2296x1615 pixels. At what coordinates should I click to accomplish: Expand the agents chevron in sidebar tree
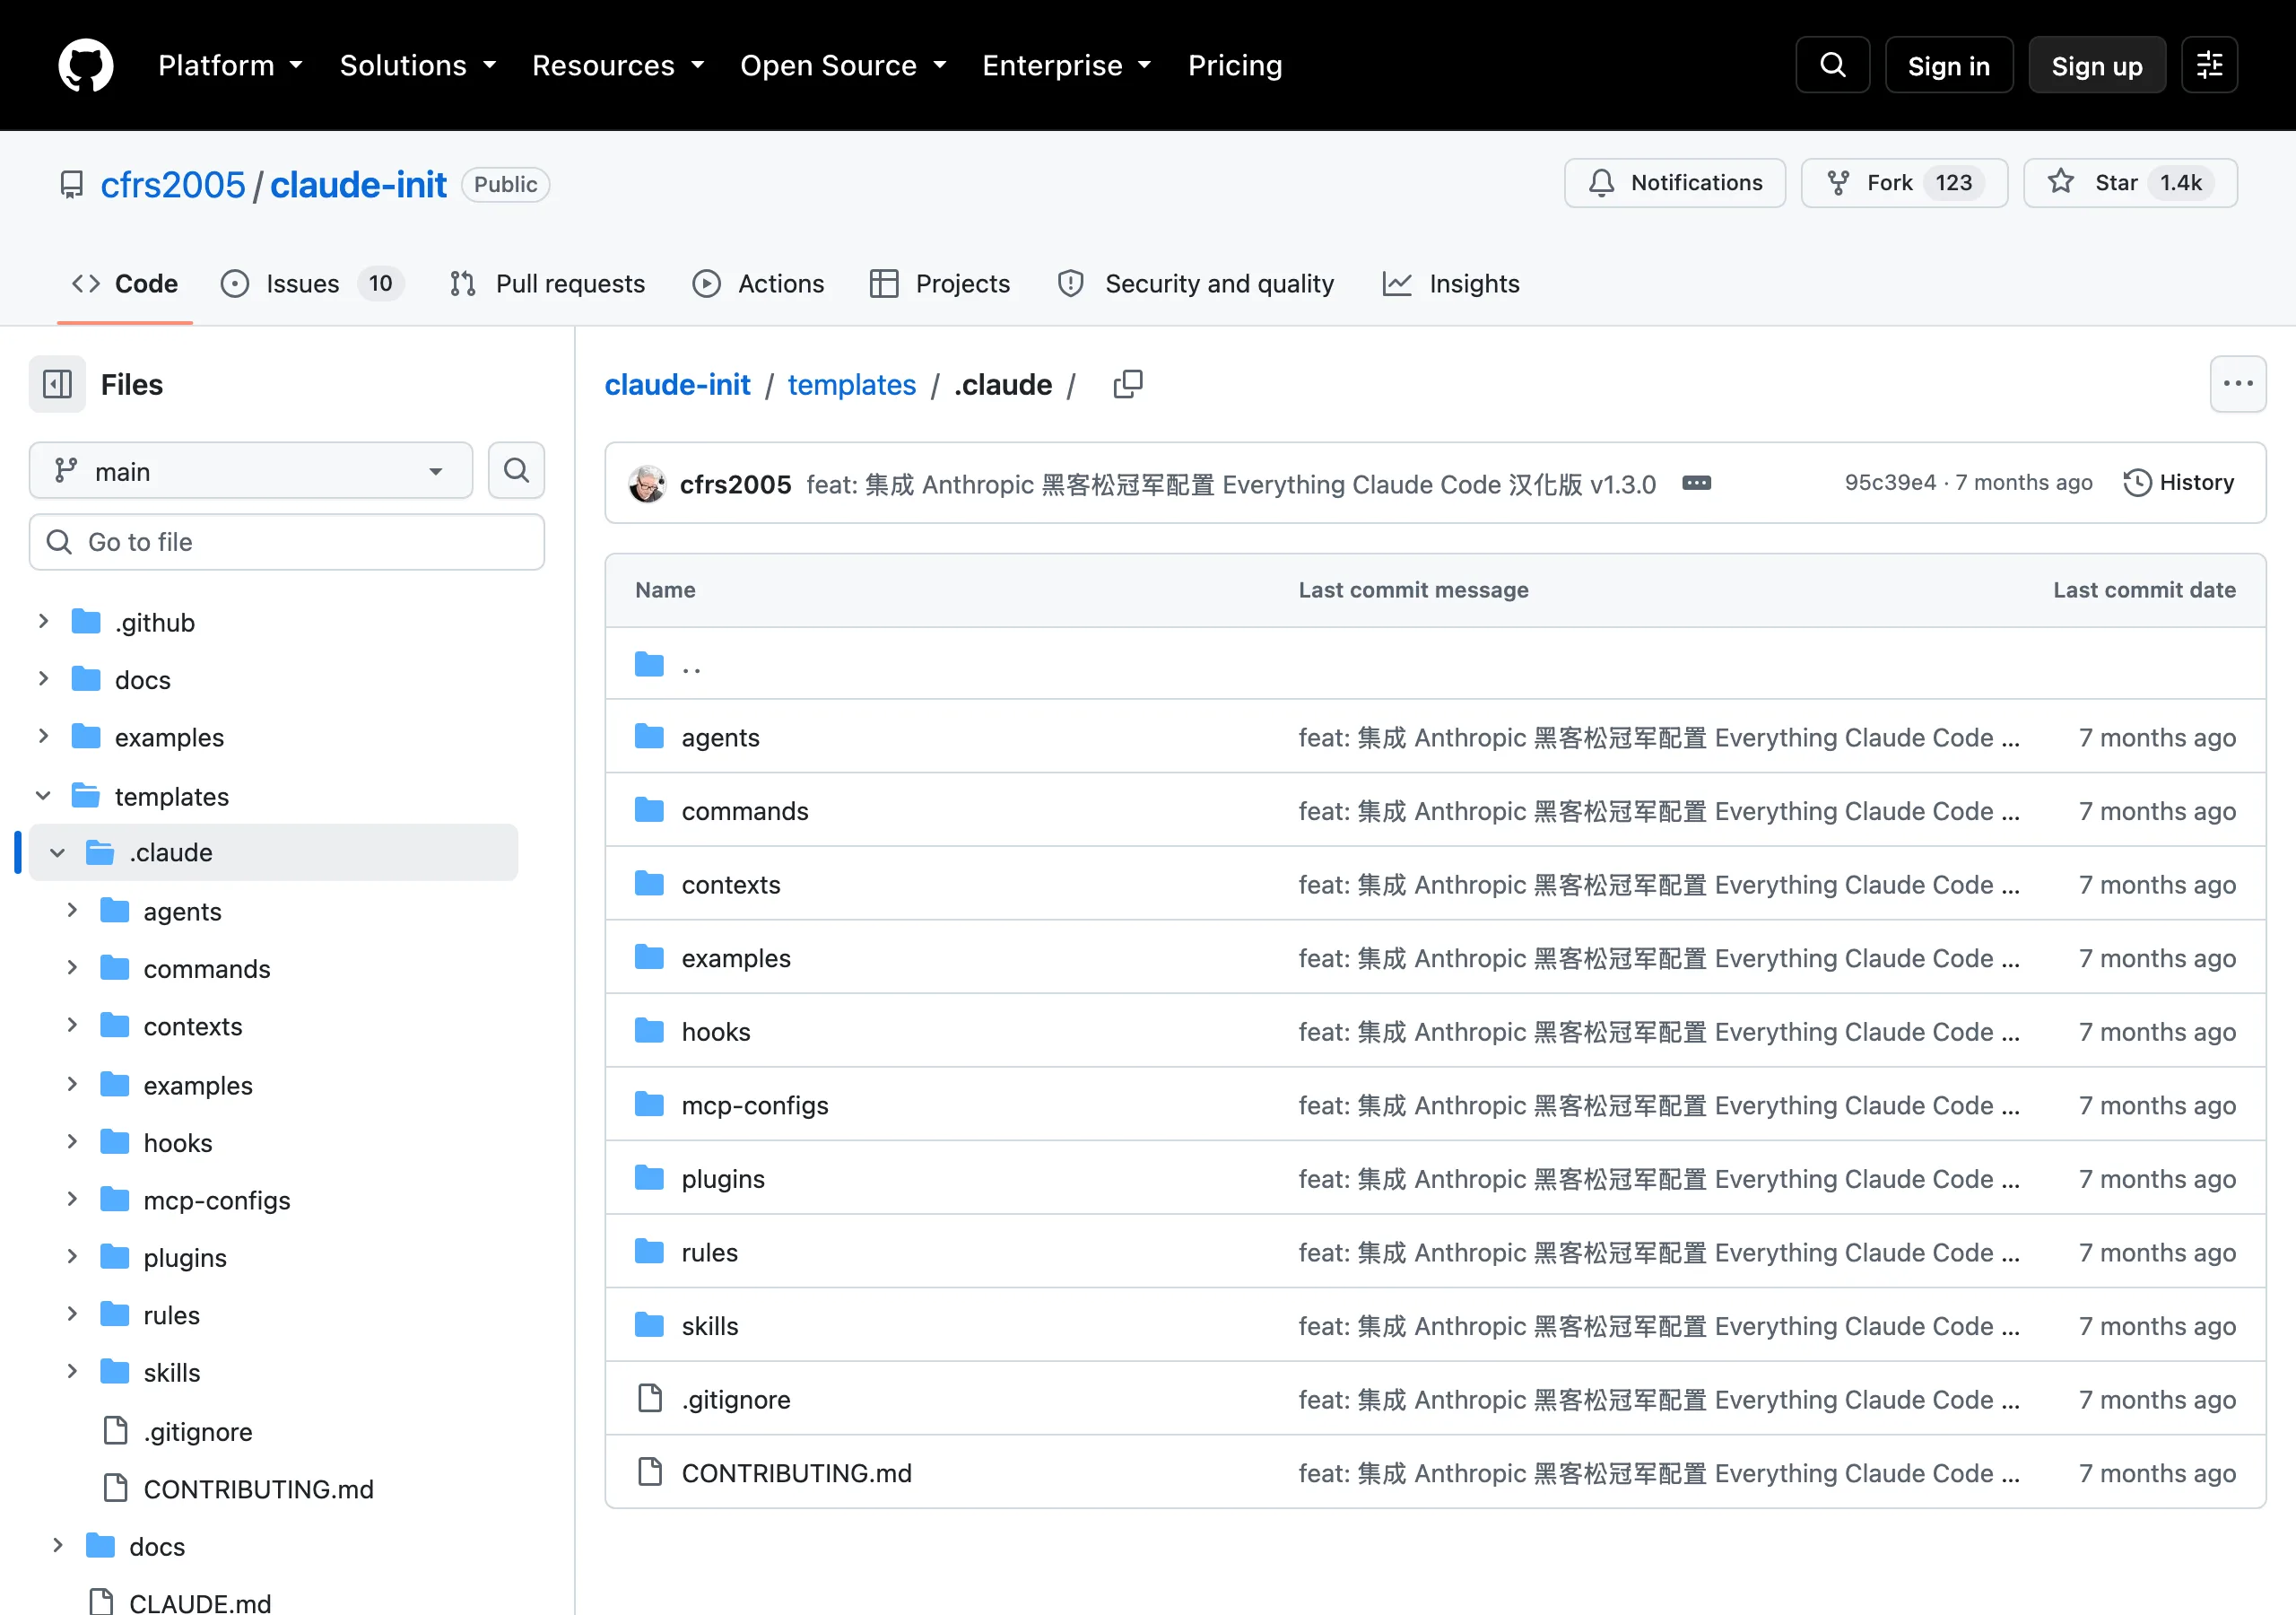pos(72,910)
